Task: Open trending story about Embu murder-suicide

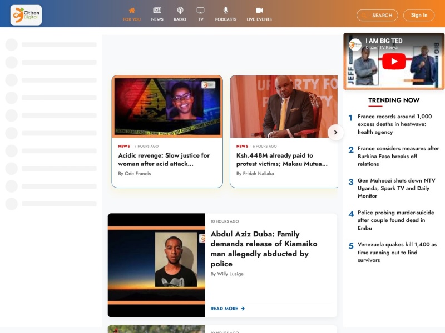Action: coord(395,220)
